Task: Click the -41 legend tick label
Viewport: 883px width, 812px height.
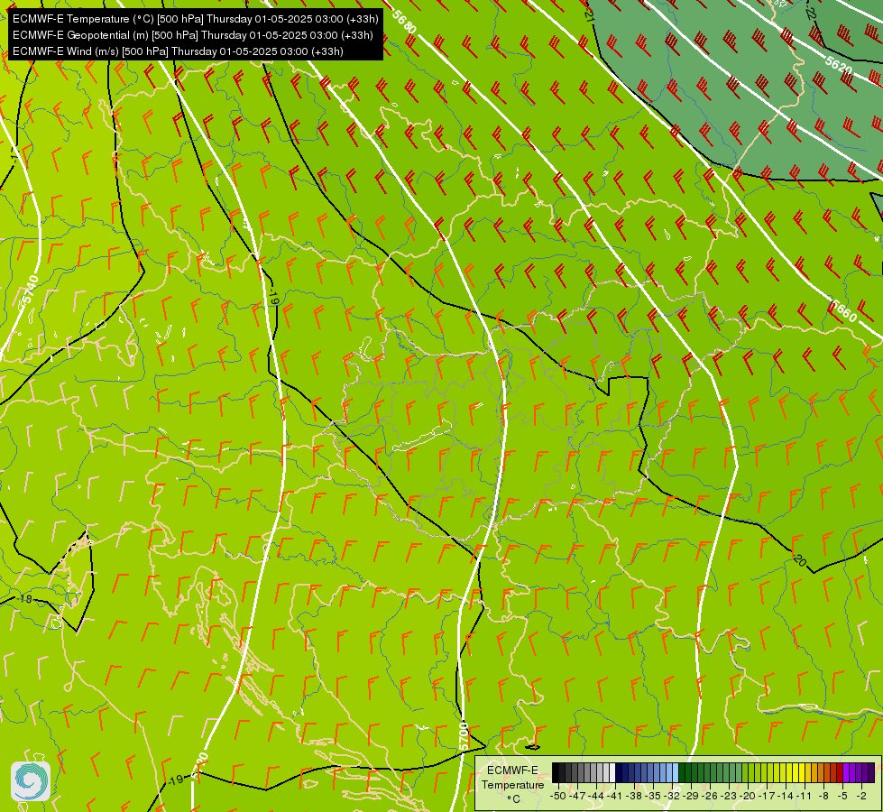Action: tap(614, 796)
